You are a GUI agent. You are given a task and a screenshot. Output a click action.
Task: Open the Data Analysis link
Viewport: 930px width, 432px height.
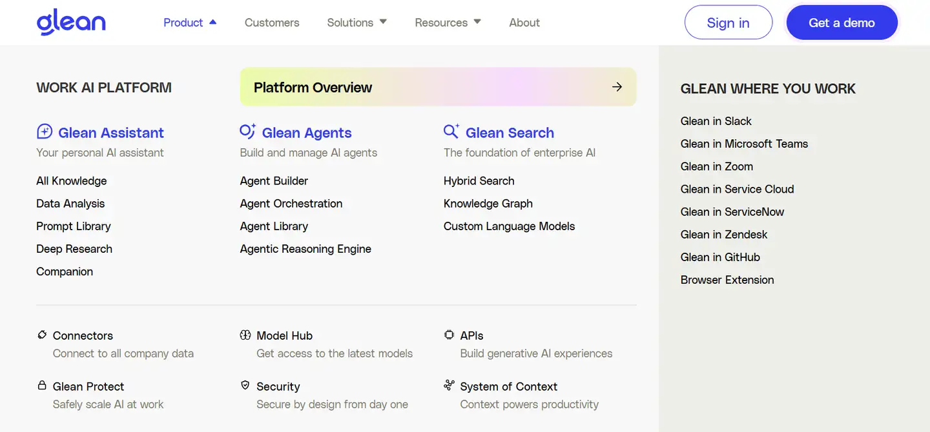click(70, 204)
